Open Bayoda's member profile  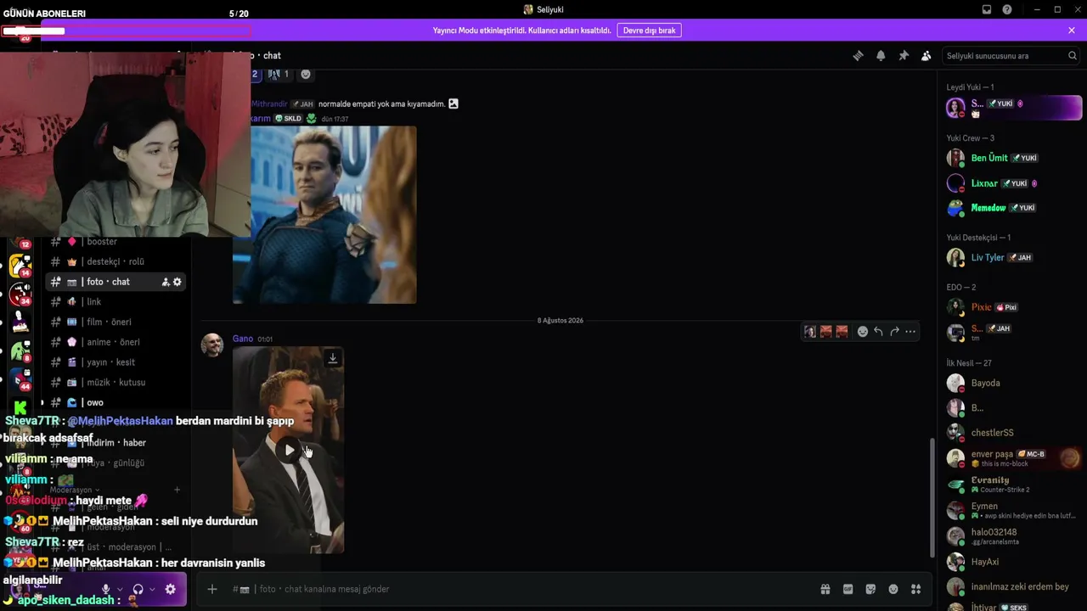tap(1012, 383)
